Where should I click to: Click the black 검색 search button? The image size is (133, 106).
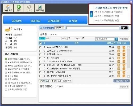point(124,28)
